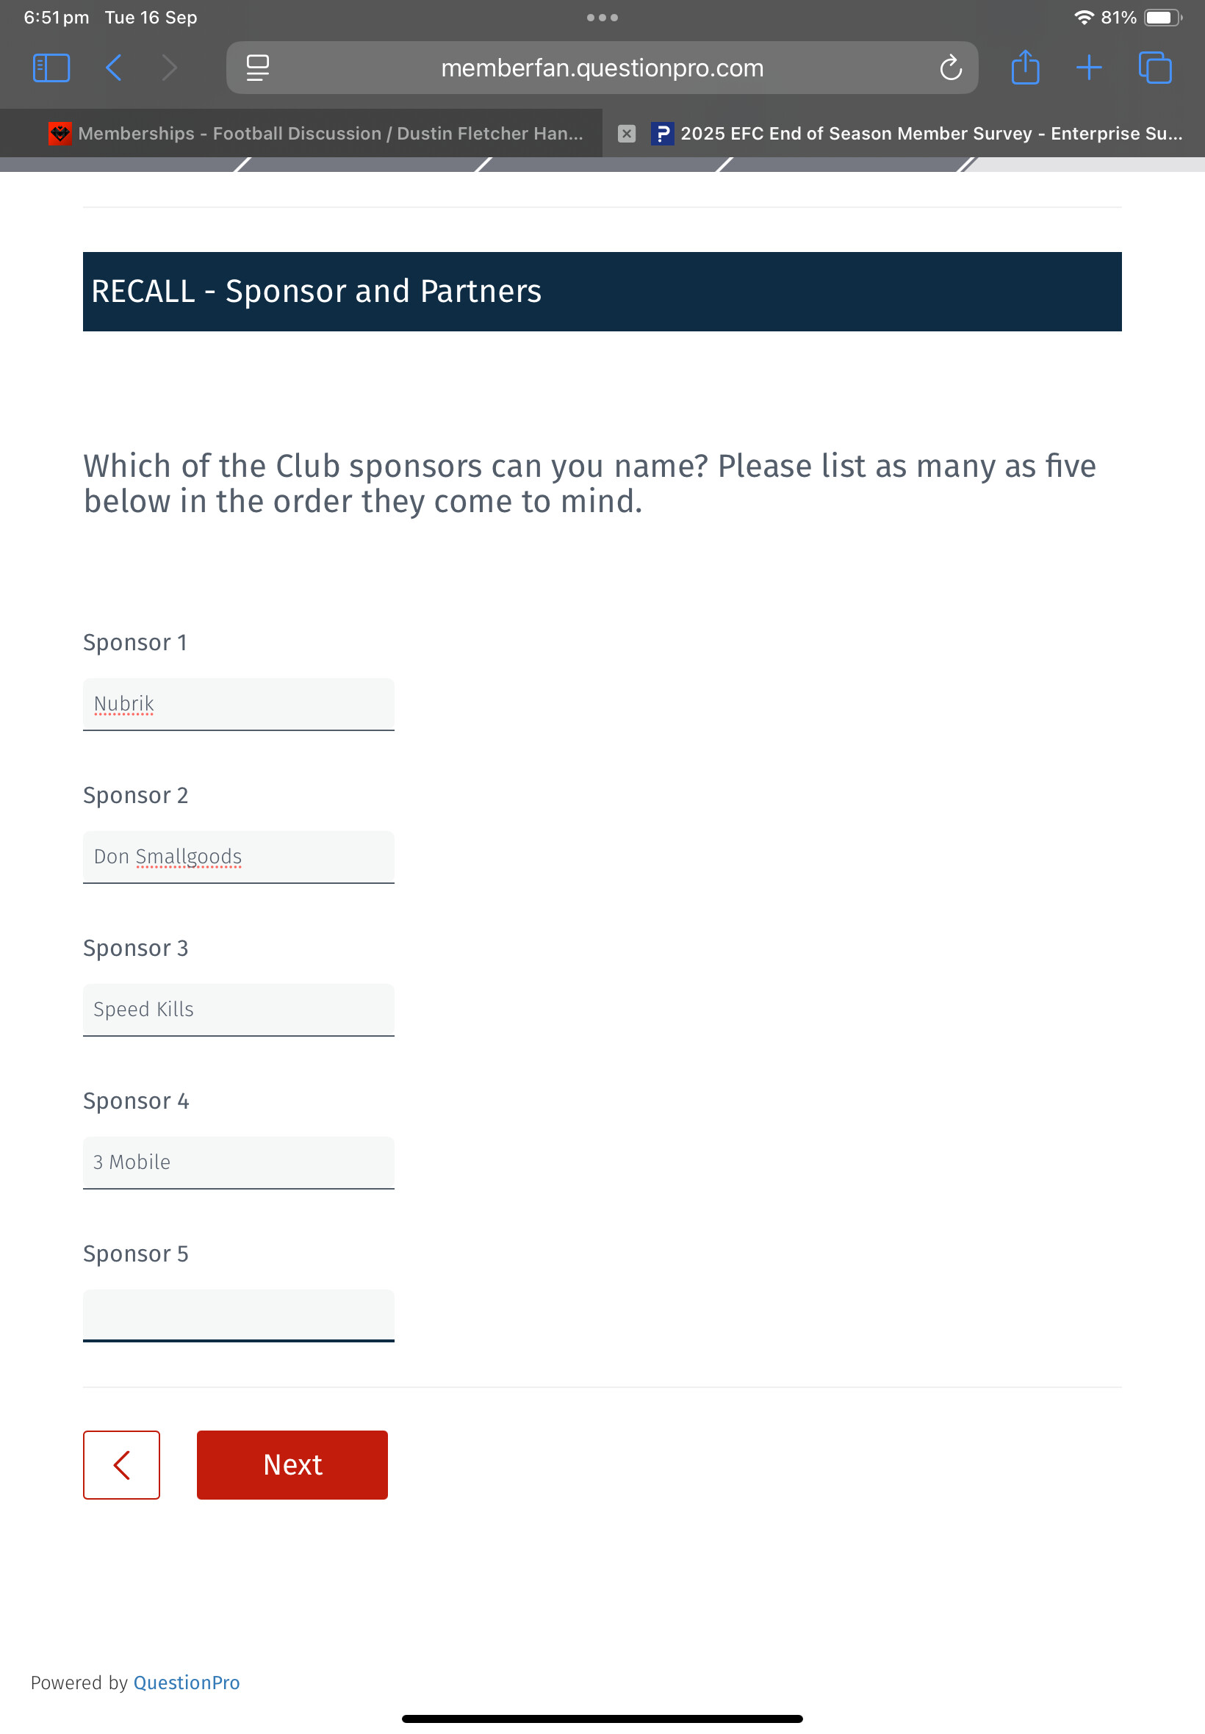Show the tab overview

click(x=1154, y=68)
